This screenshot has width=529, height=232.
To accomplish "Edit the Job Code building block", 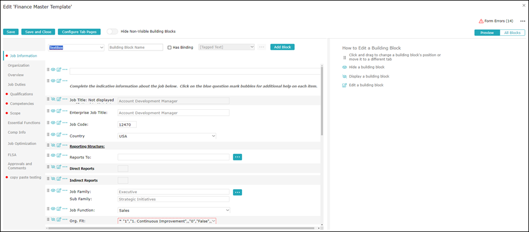I will click(59, 123).
